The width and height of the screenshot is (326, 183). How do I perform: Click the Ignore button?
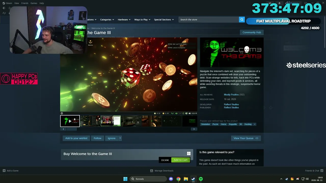tap(112, 138)
